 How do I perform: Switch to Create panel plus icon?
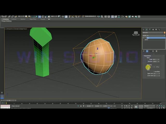click(x=143, y=30)
